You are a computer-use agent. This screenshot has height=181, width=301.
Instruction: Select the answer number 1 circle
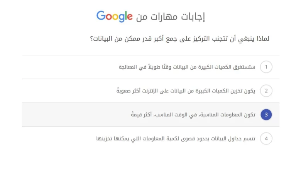(x=266, y=67)
